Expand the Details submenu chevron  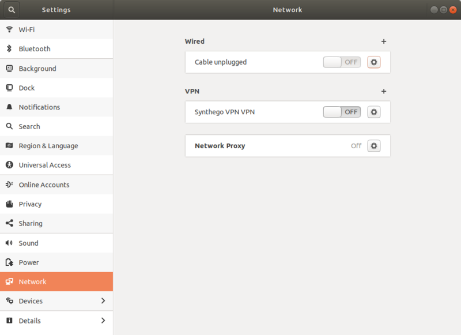tap(103, 321)
